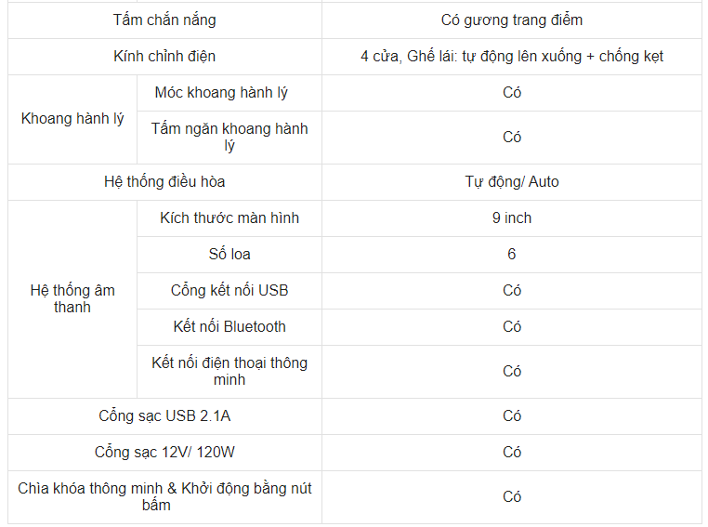Image resolution: width=708 pixels, height=527 pixels.
Task: Select the "Kính chỉnh điện" cell
Action: (x=164, y=56)
